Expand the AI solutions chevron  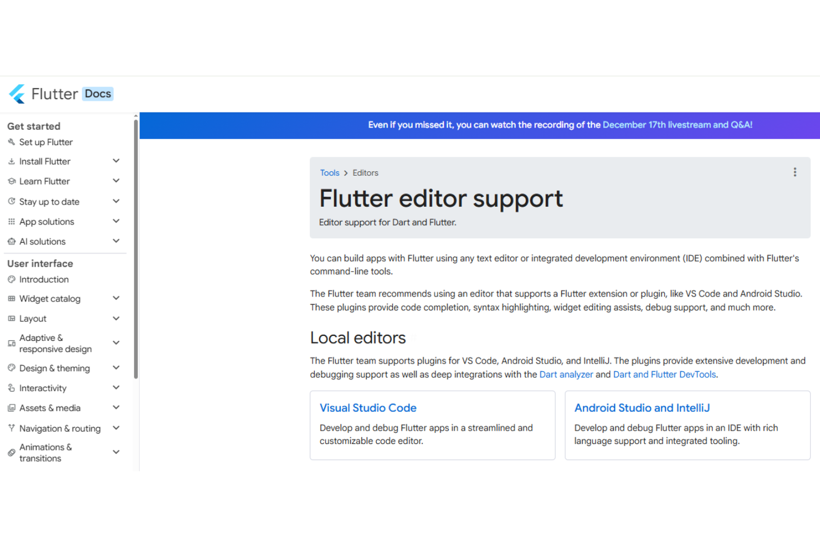pyautogui.click(x=116, y=241)
